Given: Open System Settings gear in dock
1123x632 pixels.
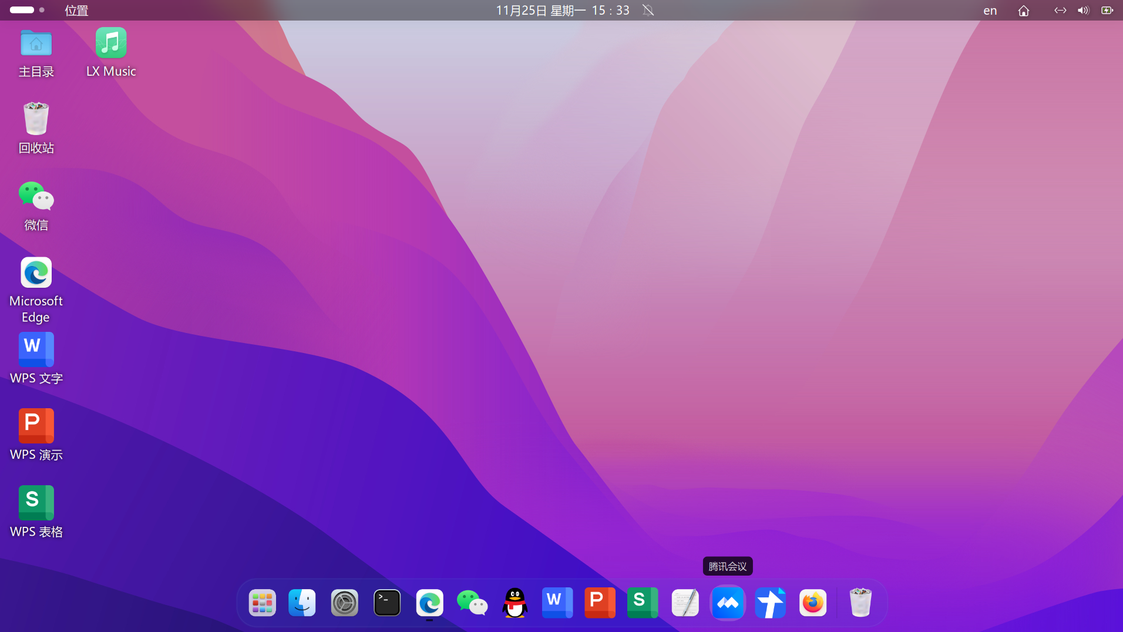Looking at the screenshot, I should [x=345, y=603].
